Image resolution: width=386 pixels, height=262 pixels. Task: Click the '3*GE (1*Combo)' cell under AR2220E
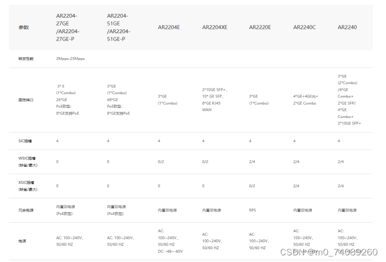[x=259, y=100]
